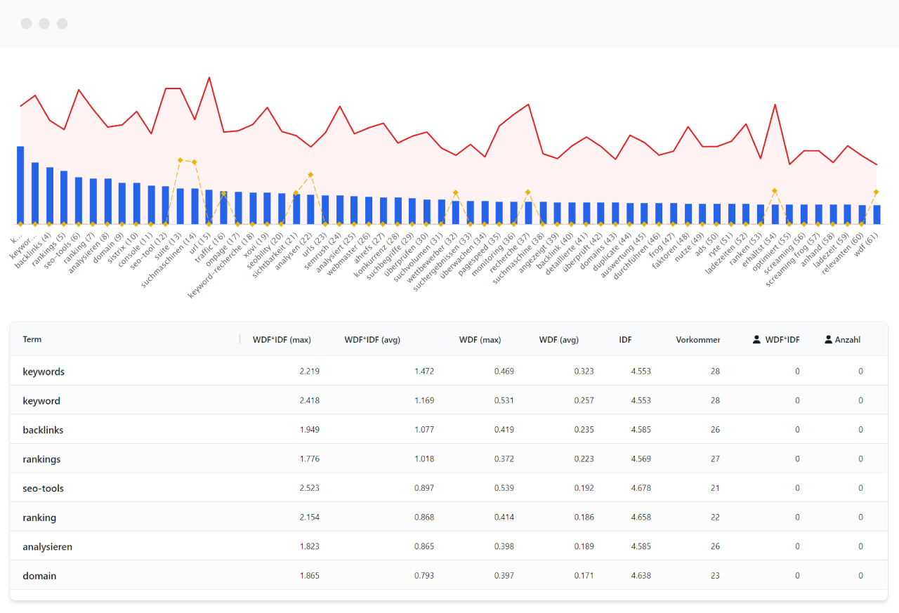Image resolution: width=899 pixels, height=613 pixels.
Task: Sort by WDF*IDF (avg) column header
Action: [372, 340]
